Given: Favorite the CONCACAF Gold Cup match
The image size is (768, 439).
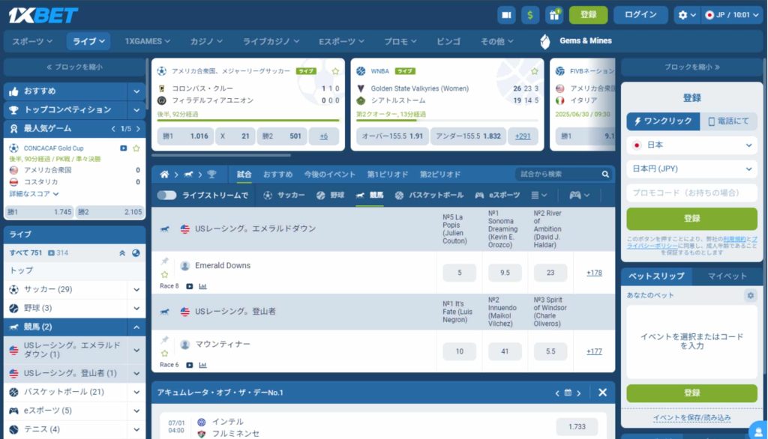Looking at the screenshot, I should pyautogui.click(x=136, y=148).
